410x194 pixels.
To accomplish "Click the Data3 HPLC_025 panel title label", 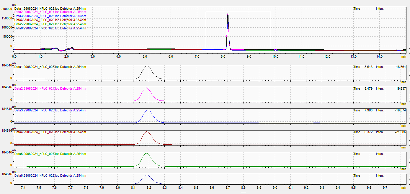I will pyautogui.click(x=50, y=111).
